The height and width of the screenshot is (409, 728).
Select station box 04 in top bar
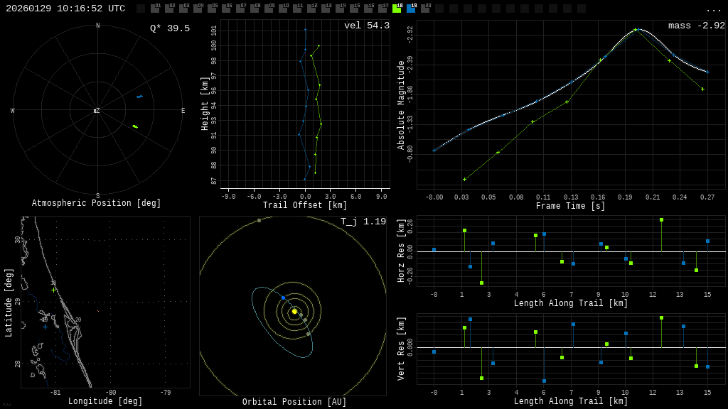tap(198, 9)
